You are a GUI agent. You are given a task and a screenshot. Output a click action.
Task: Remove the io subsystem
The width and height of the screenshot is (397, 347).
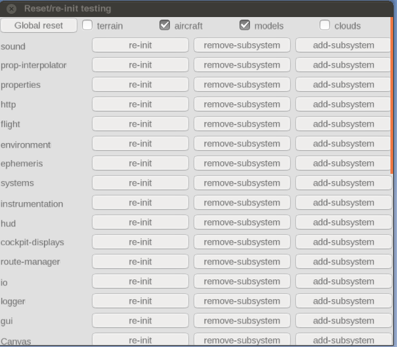(x=242, y=281)
